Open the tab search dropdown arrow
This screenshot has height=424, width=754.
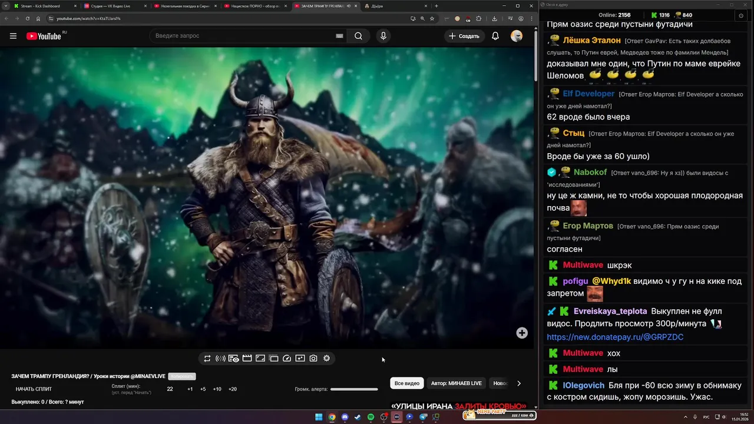click(6, 6)
